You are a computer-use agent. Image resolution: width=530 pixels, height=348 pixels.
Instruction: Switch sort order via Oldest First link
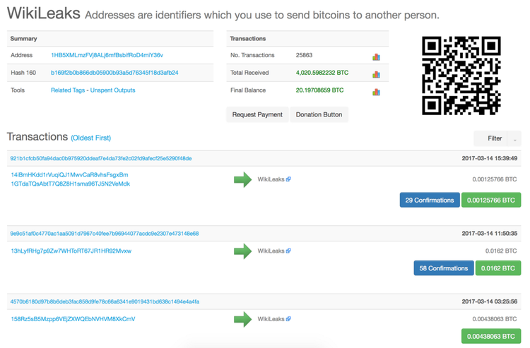(x=90, y=138)
